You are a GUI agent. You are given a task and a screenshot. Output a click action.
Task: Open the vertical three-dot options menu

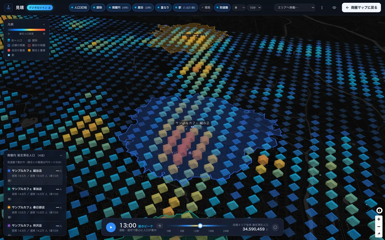pyautogui.click(x=322, y=8)
